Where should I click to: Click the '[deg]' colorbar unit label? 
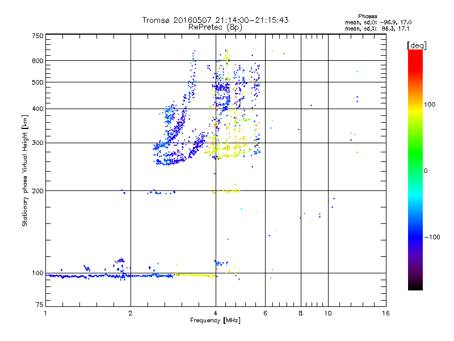[417, 45]
